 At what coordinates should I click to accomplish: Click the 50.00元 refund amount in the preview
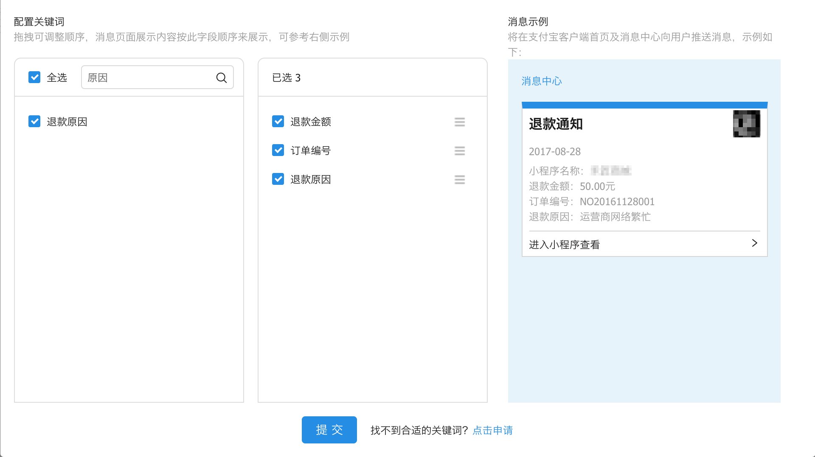[x=597, y=187]
